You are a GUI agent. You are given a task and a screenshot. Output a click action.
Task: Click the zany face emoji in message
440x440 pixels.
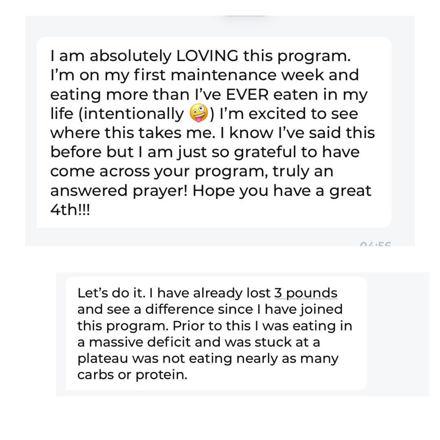[199, 113]
